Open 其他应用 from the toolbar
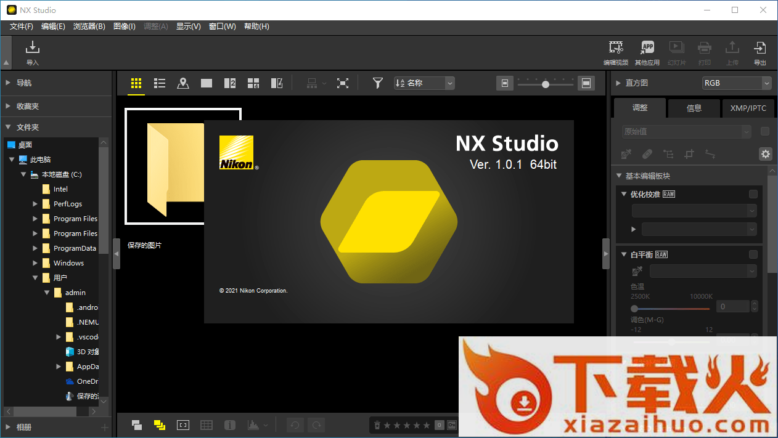This screenshot has width=778, height=438. tap(647, 52)
